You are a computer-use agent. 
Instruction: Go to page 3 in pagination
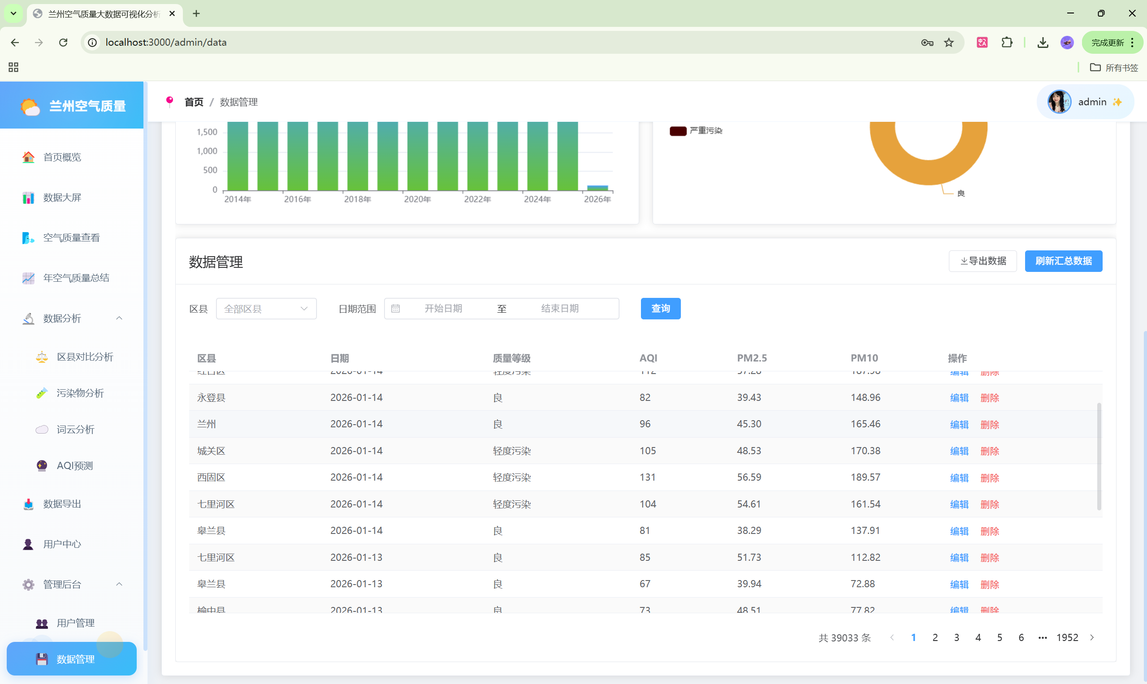click(x=956, y=638)
